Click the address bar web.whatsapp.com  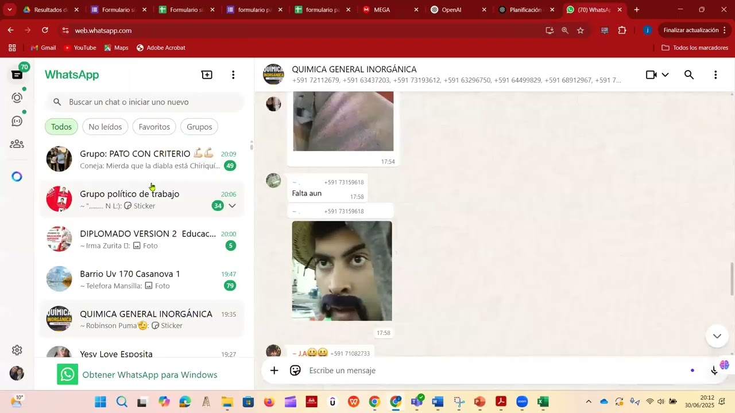(x=103, y=30)
